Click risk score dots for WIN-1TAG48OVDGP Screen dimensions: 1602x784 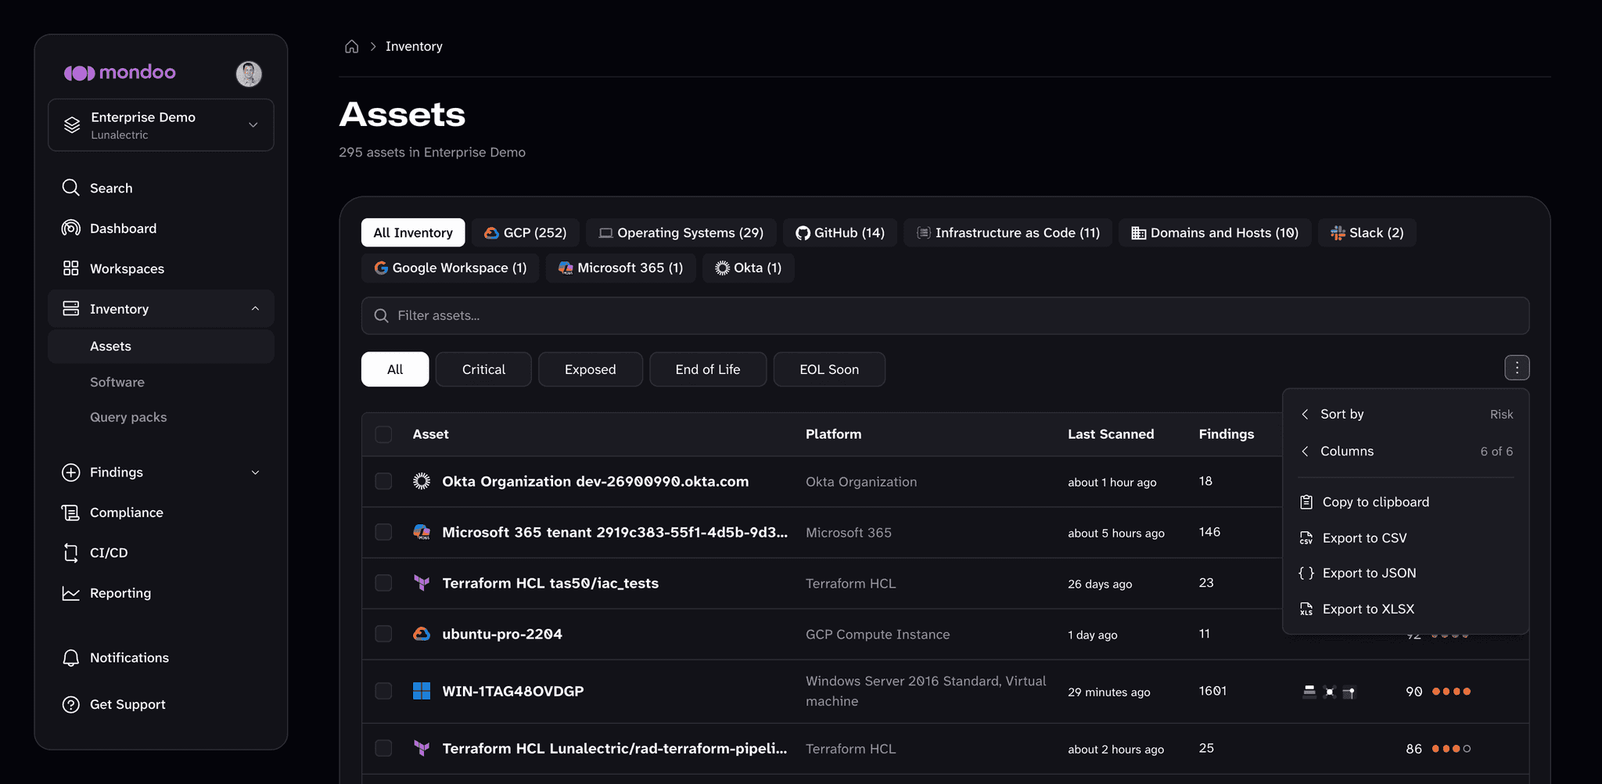click(x=1451, y=692)
